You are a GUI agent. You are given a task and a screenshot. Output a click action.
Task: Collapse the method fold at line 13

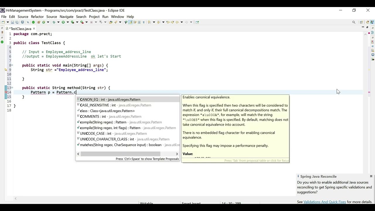click(12, 88)
